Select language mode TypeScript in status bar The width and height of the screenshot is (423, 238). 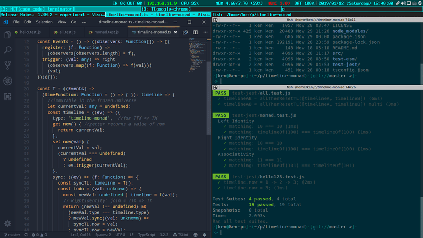point(146,235)
